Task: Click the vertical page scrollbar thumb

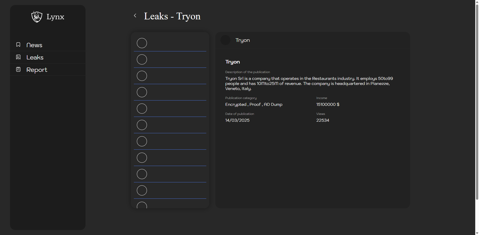Action: tap(477, 101)
